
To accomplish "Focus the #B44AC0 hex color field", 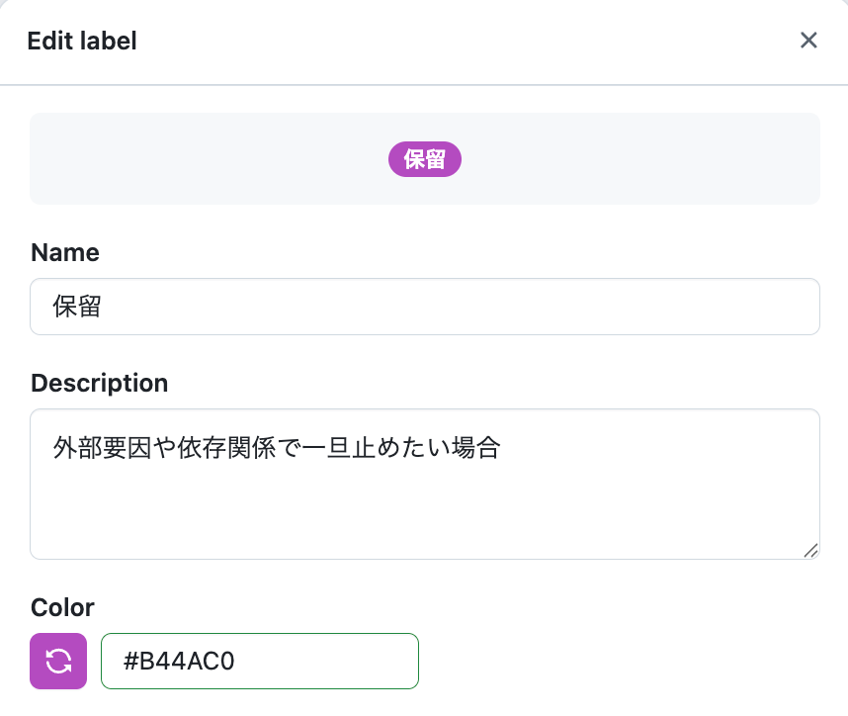I will pyautogui.click(x=260, y=661).
